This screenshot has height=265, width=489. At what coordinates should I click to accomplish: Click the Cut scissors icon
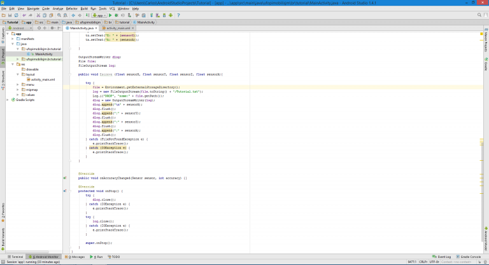click(x=38, y=14)
